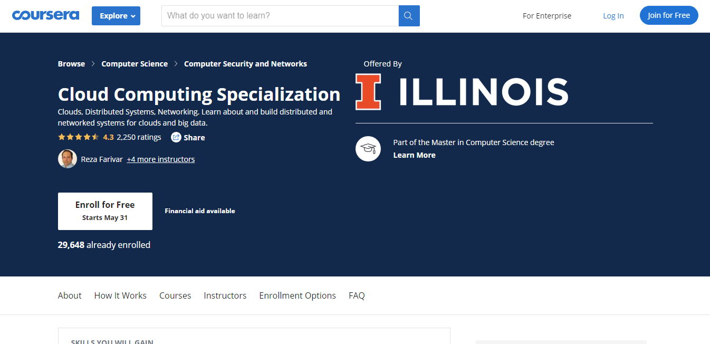710x344 pixels.
Task: Select the Enrollment Options tab
Action: (298, 295)
